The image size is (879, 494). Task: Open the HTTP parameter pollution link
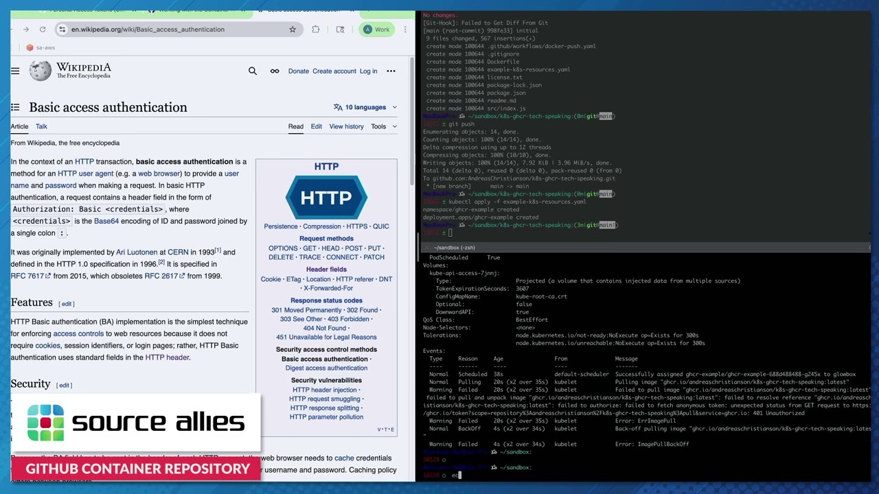click(x=326, y=416)
